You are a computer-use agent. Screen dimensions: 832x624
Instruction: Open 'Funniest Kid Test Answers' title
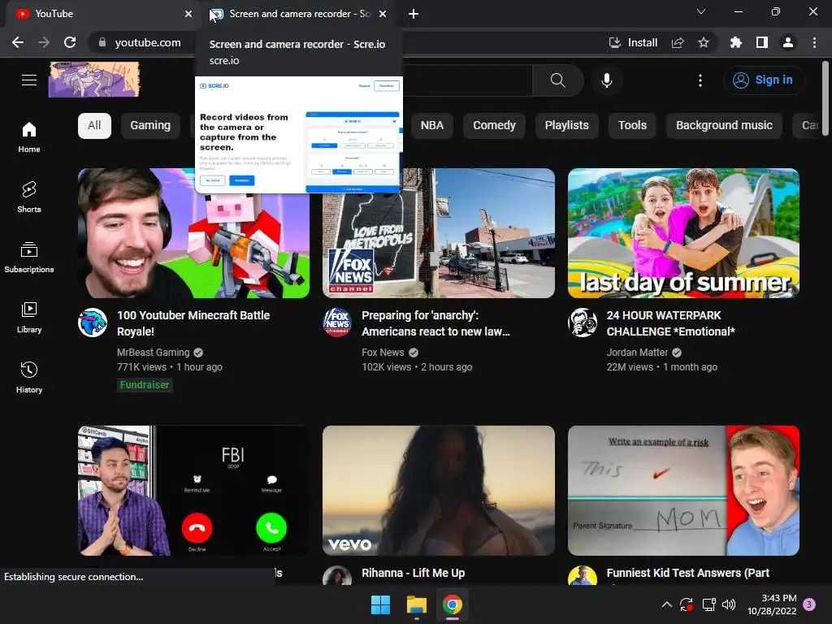687,573
